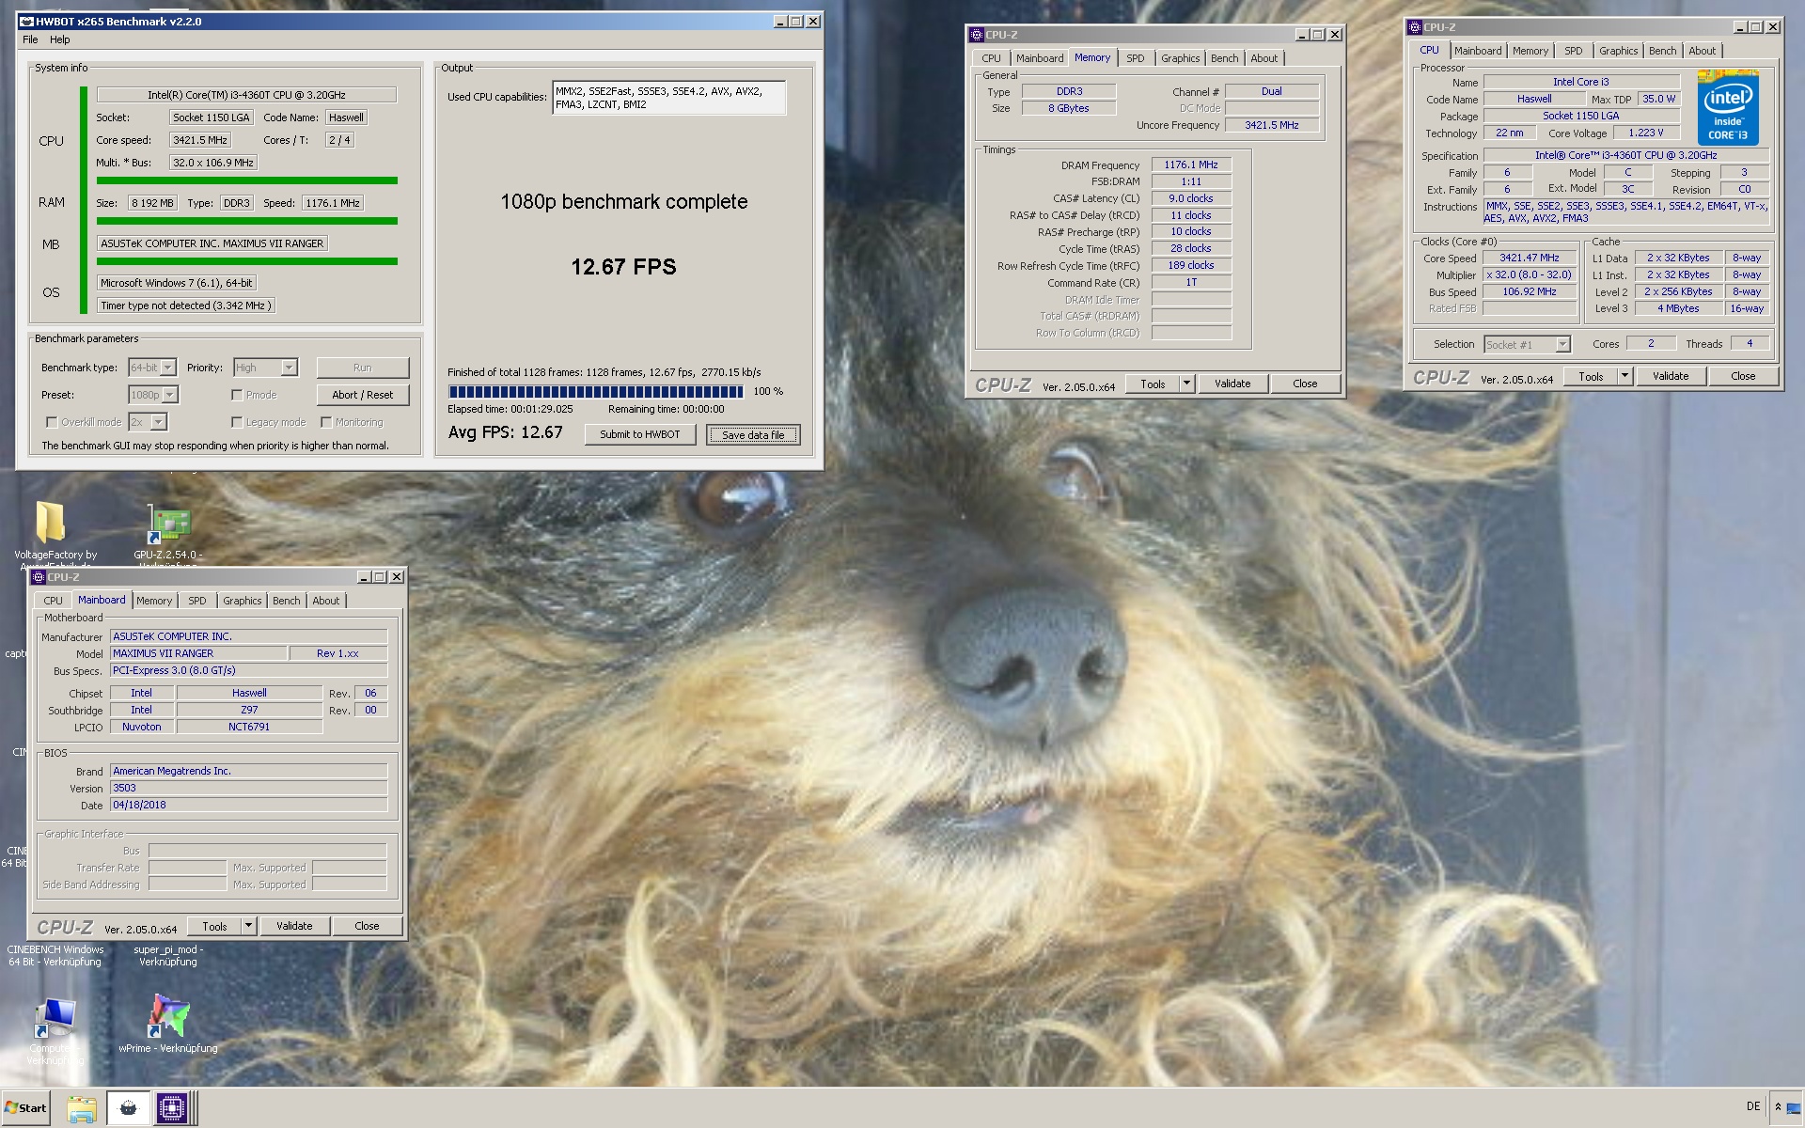Click the Timer type not detected field
This screenshot has width=1805, height=1128.
tap(185, 305)
